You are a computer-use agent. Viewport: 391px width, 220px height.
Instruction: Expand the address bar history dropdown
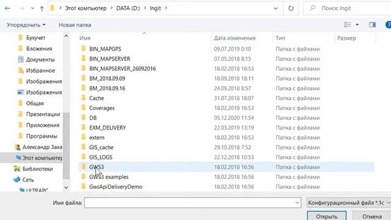click(x=276, y=9)
